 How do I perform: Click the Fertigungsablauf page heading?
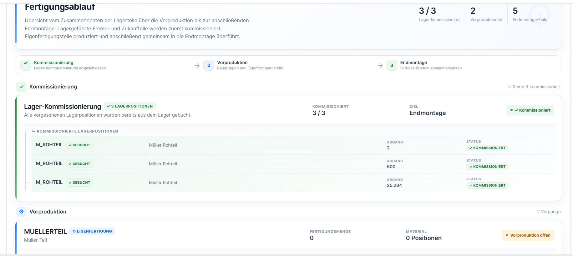click(60, 7)
